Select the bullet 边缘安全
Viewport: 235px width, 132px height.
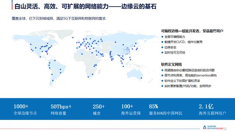[170, 47]
